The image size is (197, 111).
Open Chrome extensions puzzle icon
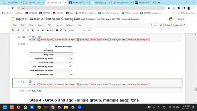click(179, 8)
